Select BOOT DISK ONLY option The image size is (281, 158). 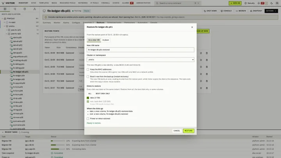click(103, 94)
